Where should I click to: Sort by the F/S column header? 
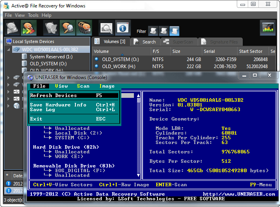click(x=161, y=51)
